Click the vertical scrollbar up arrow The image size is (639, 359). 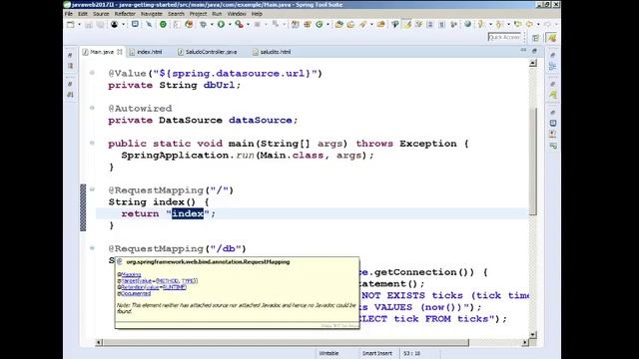tap(532, 63)
